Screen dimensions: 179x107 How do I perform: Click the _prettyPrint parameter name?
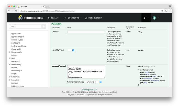pos(58,50)
